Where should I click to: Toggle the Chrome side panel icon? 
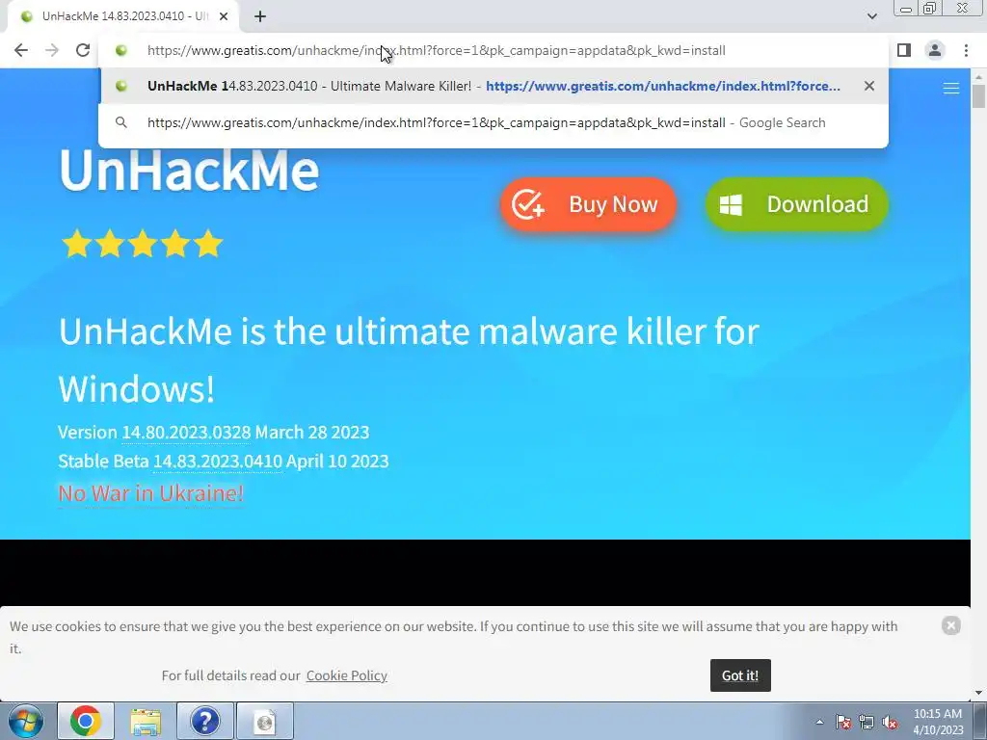904,50
